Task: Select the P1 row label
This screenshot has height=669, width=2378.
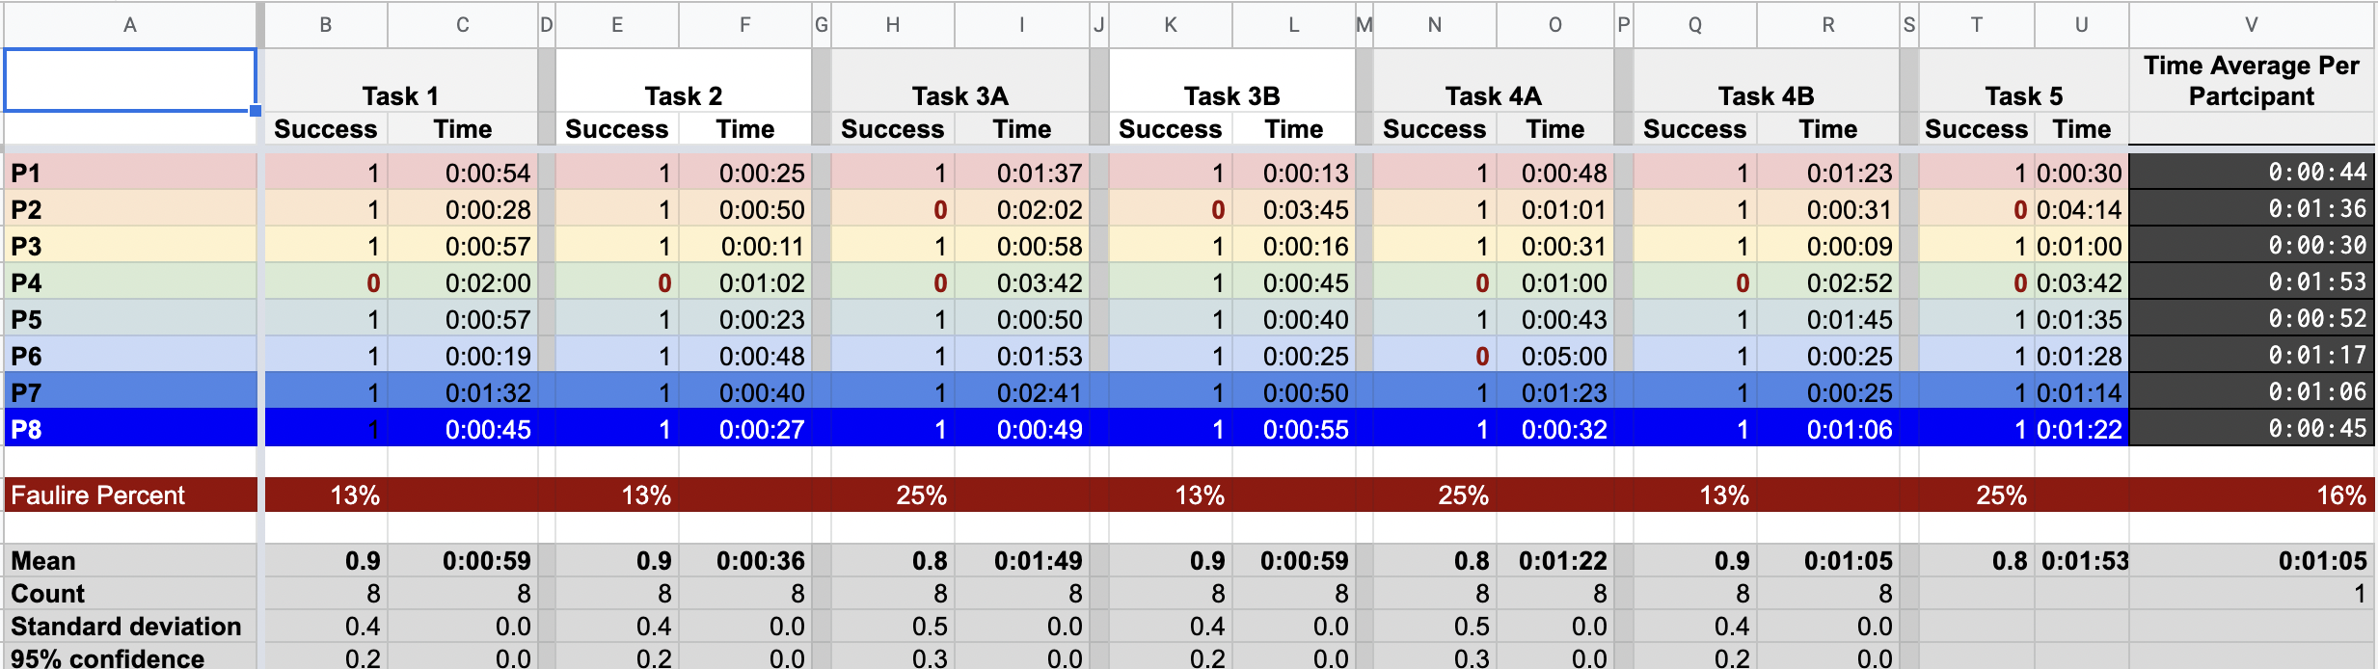Action: [130, 173]
